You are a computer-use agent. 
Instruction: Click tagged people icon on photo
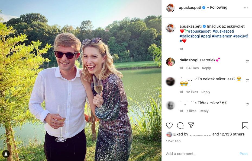[x=6, y=154]
